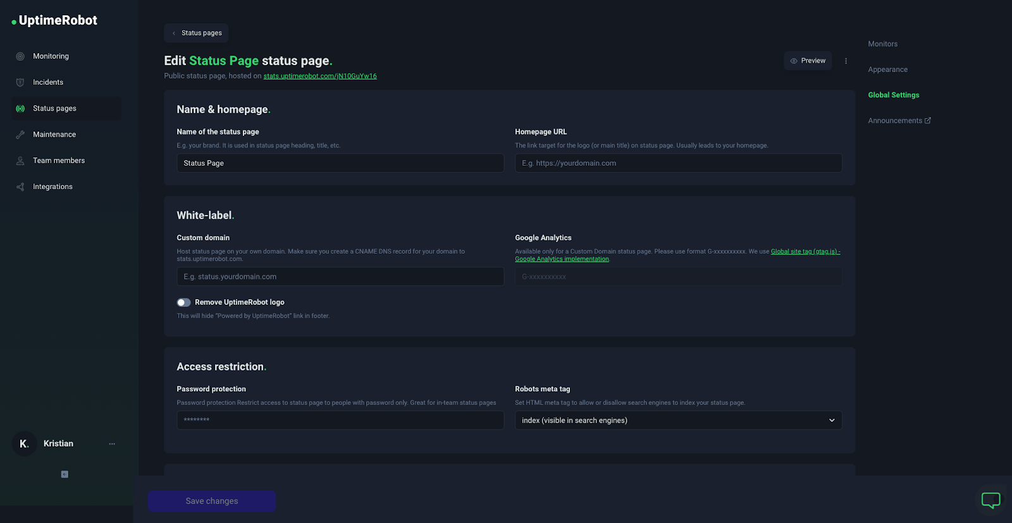The width and height of the screenshot is (1012, 523).
Task: Click the Incidents shield icon
Action: 20,82
